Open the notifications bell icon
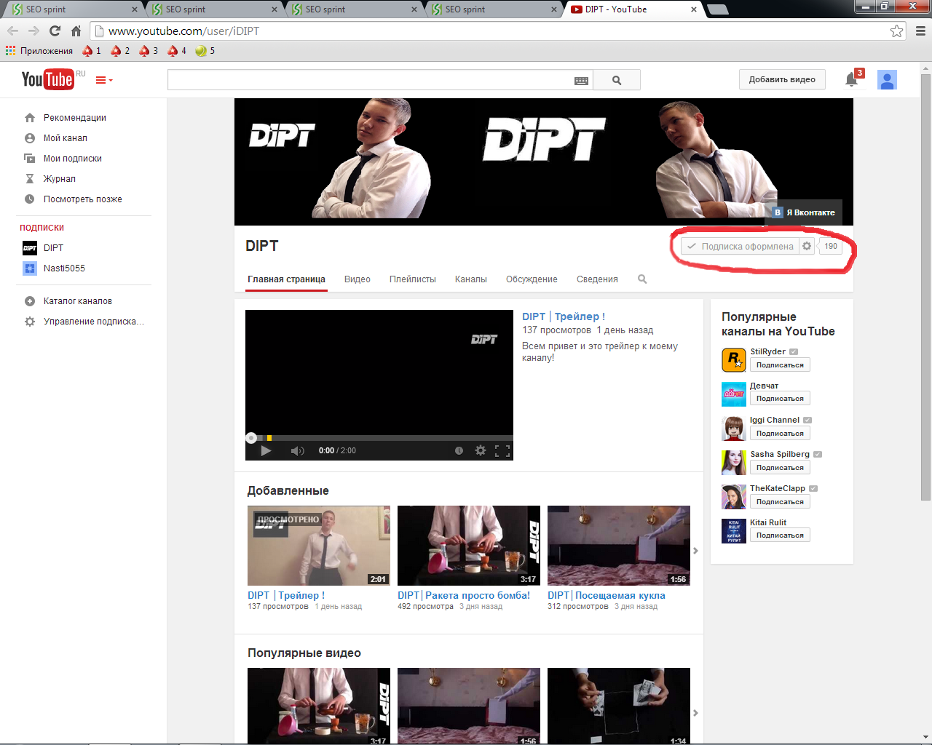Screen dimensions: 932x745 click(x=851, y=79)
